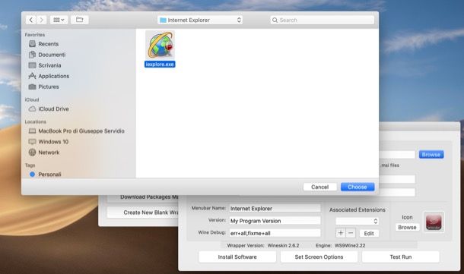Click the magnifier icon in Search field
464x274 pixels.
click(275, 20)
